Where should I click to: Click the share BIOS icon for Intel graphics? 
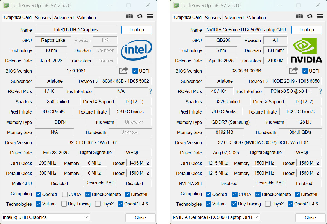[x=124, y=71]
